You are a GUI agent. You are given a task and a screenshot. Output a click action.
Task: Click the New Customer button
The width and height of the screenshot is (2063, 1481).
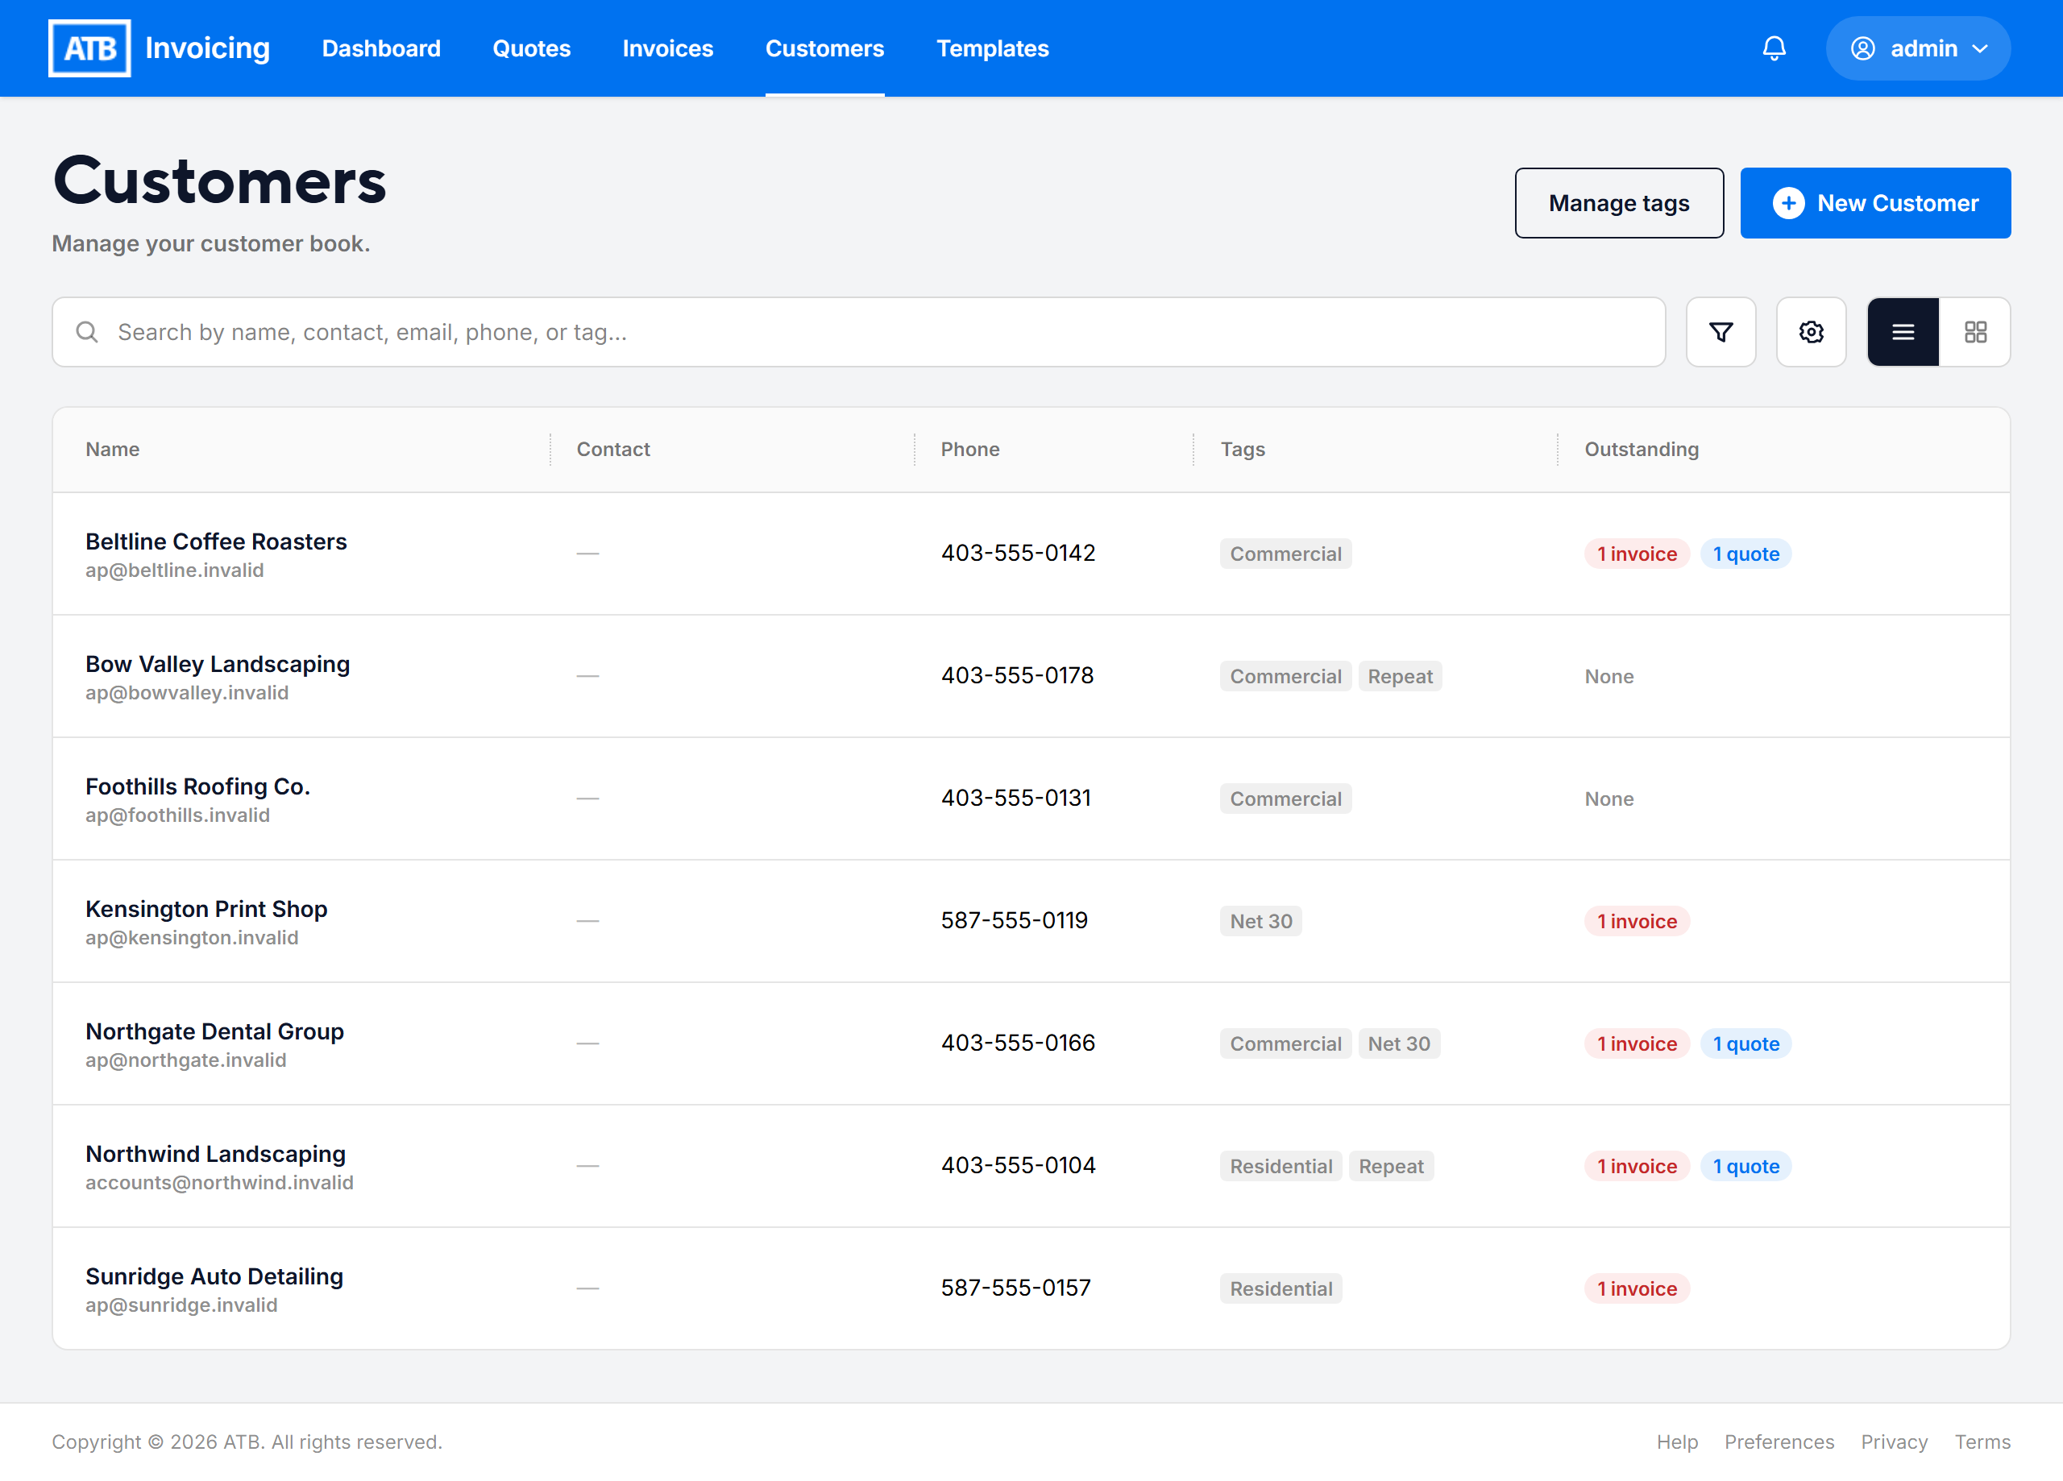point(1874,203)
